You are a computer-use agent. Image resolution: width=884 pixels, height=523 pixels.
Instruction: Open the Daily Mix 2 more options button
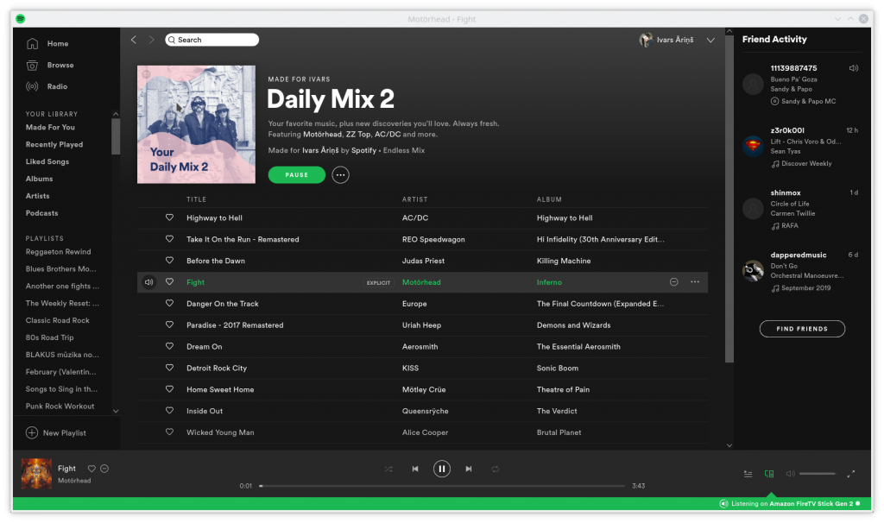(x=340, y=174)
